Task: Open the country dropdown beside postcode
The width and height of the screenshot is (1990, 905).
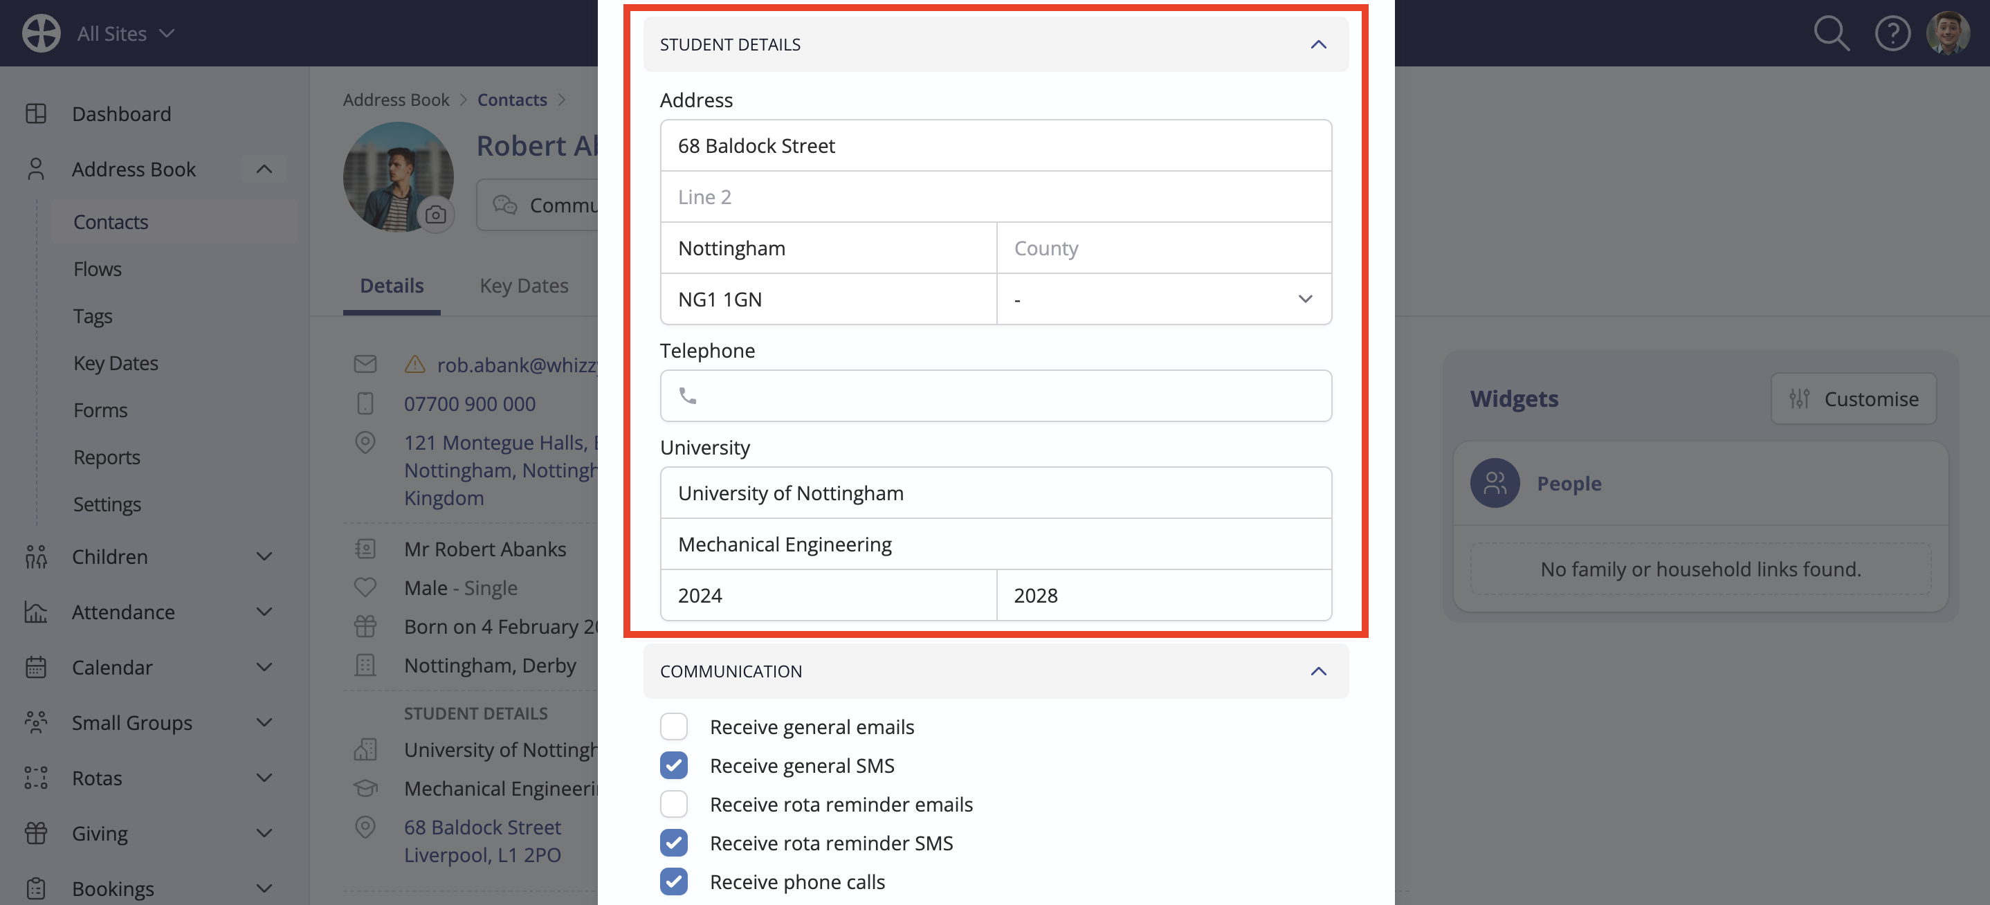Action: (1163, 299)
